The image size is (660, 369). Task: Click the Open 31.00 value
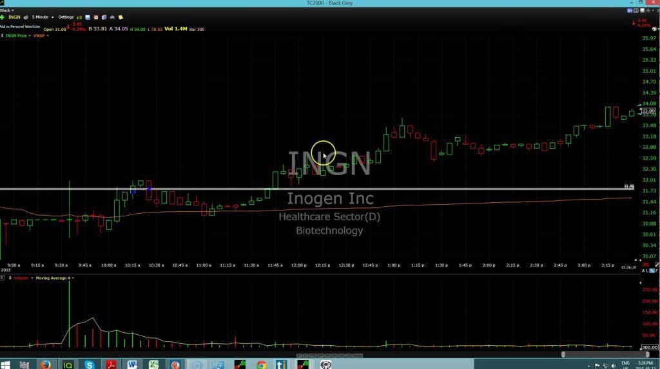pyautogui.click(x=55, y=30)
